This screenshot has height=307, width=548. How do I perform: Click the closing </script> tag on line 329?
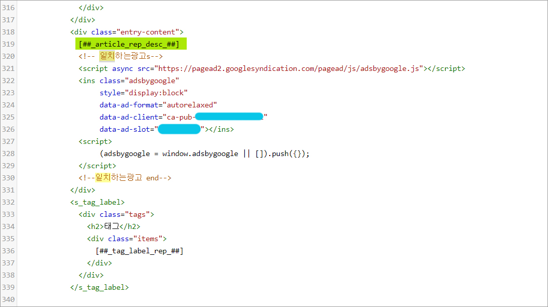pyautogui.click(x=98, y=166)
